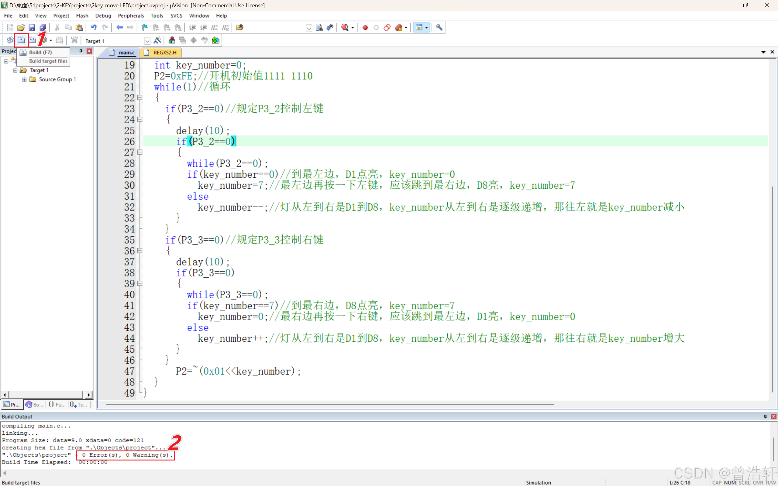Click the Translate current file icon
Image resolution: width=778 pixels, height=486 pixels.
(10, 40)
